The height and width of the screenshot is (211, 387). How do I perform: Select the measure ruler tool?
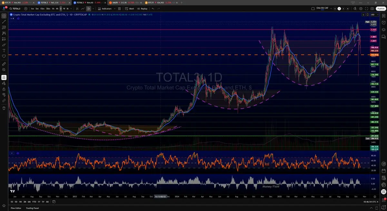pos(4,64)
